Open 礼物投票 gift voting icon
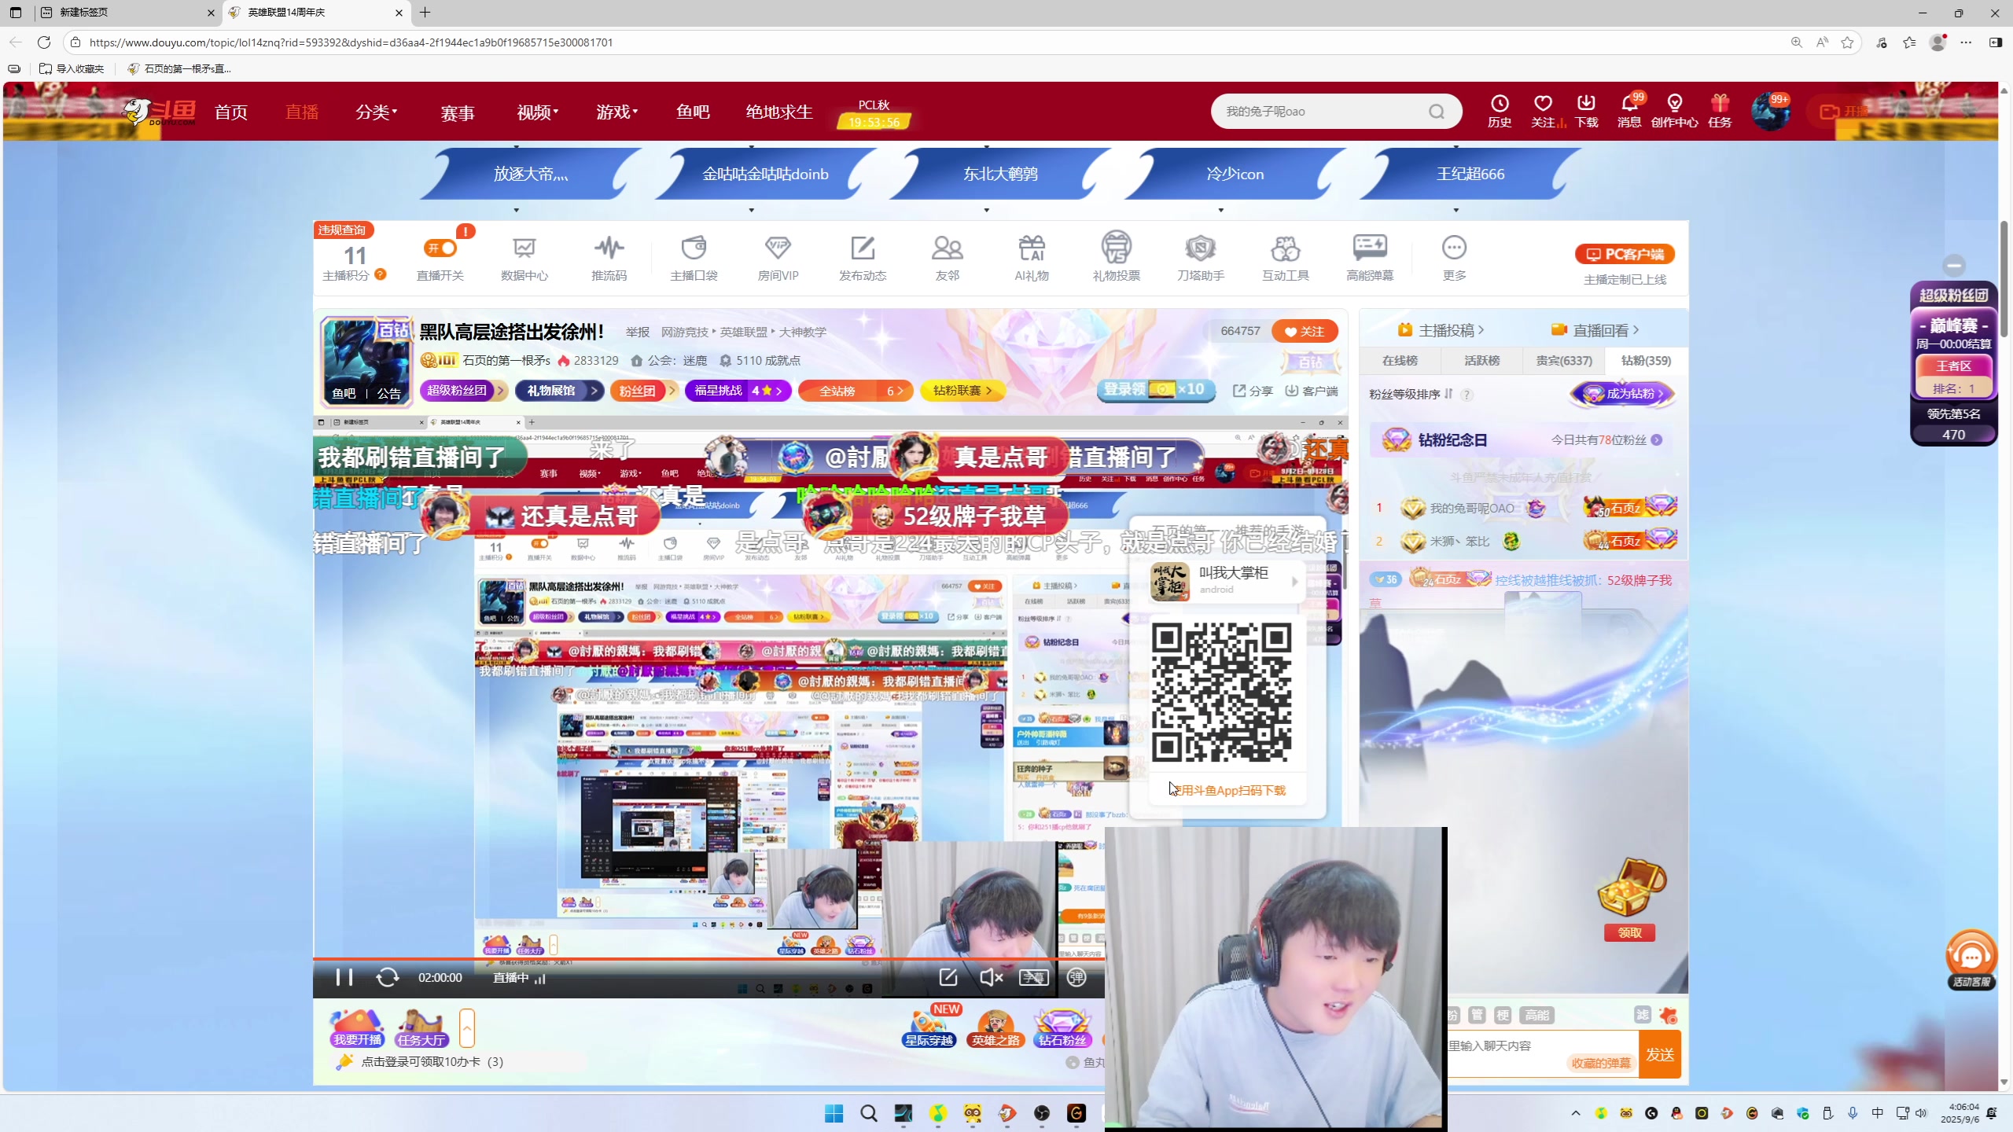Viewport: 2013px width, 1132px height. point(1116,257)
